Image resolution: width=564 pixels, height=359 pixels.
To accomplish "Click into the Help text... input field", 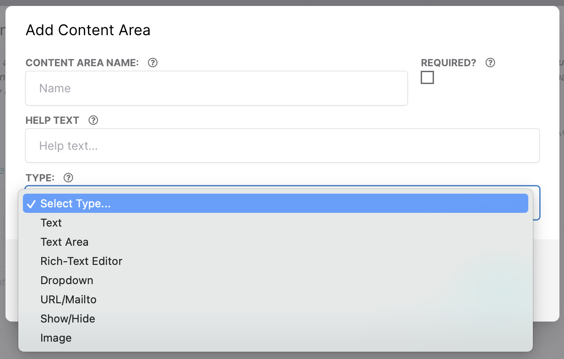I will [282, 146].
